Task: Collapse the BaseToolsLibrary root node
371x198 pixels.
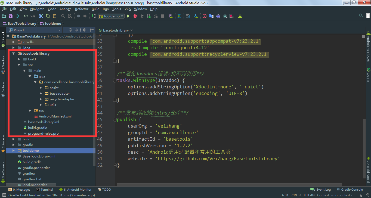Action: pyautogui.click(x=8, y=36)
